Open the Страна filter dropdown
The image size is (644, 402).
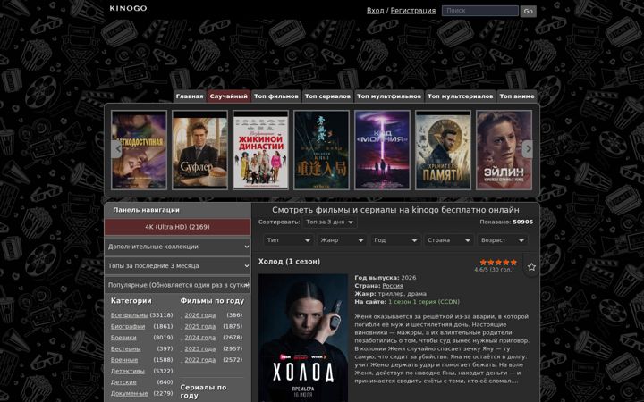pos(448,240)
